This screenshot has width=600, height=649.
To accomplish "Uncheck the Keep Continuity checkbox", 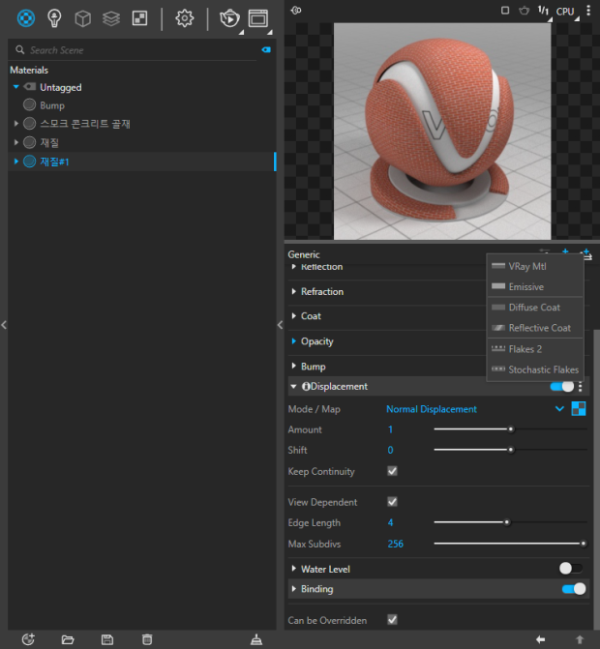I will point(392,472).
